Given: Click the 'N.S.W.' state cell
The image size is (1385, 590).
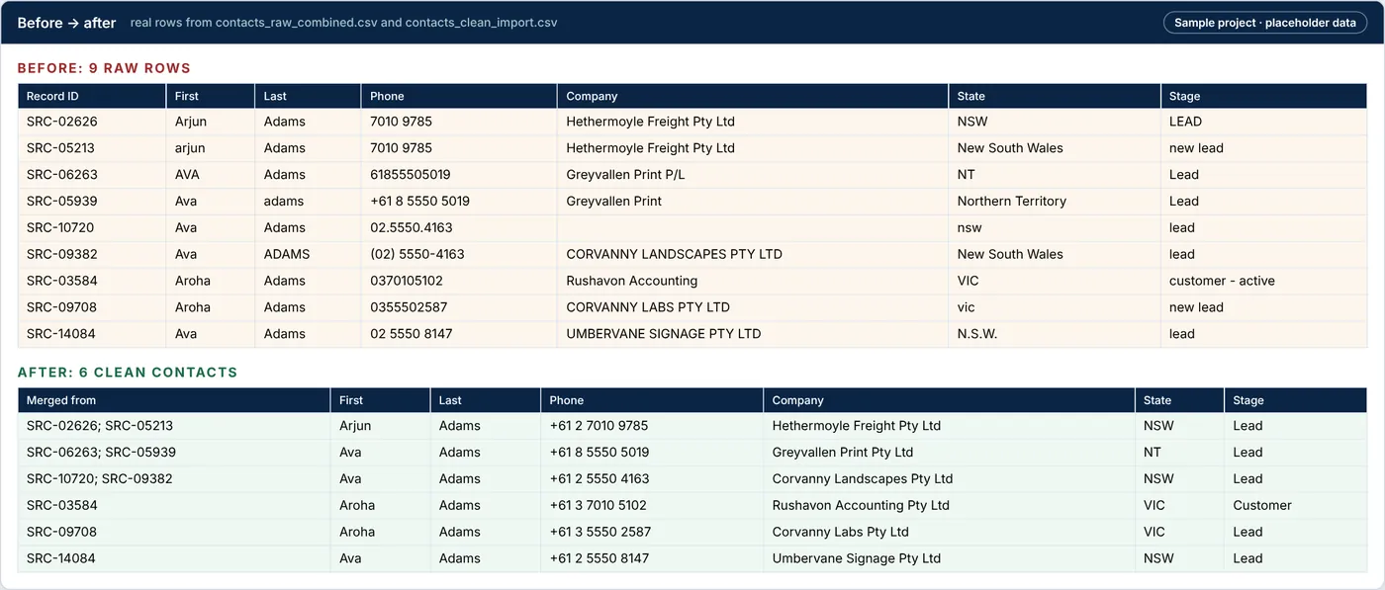Looking at the screenshot, I should (x=1055, y=335).
